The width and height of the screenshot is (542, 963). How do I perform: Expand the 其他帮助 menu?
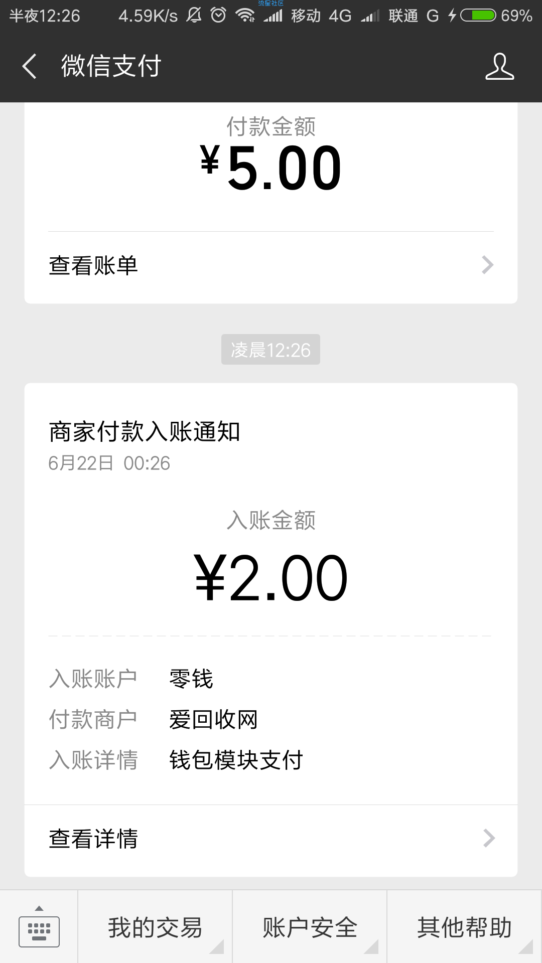point(464,927)
